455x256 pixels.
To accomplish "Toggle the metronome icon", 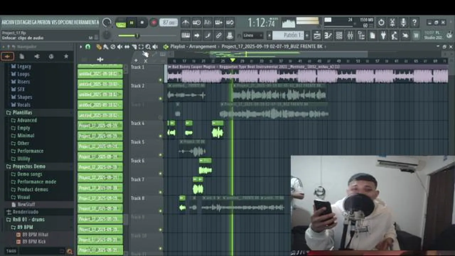I will (186, 23).
